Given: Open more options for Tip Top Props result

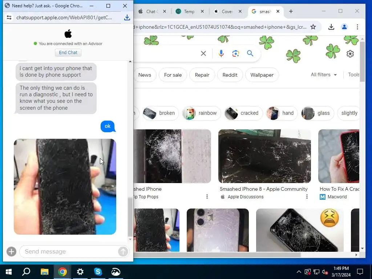Looking at the screenshot, I should click(x=207, y=197).
